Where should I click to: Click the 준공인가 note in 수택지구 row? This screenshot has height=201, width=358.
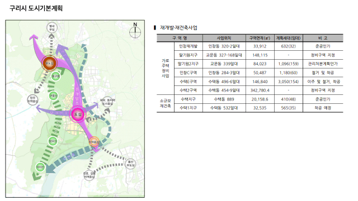point(323,99)
